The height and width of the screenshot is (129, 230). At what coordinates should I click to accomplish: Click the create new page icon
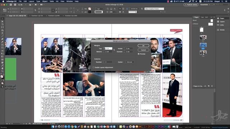pyautogui.click(x=209, y=86)
